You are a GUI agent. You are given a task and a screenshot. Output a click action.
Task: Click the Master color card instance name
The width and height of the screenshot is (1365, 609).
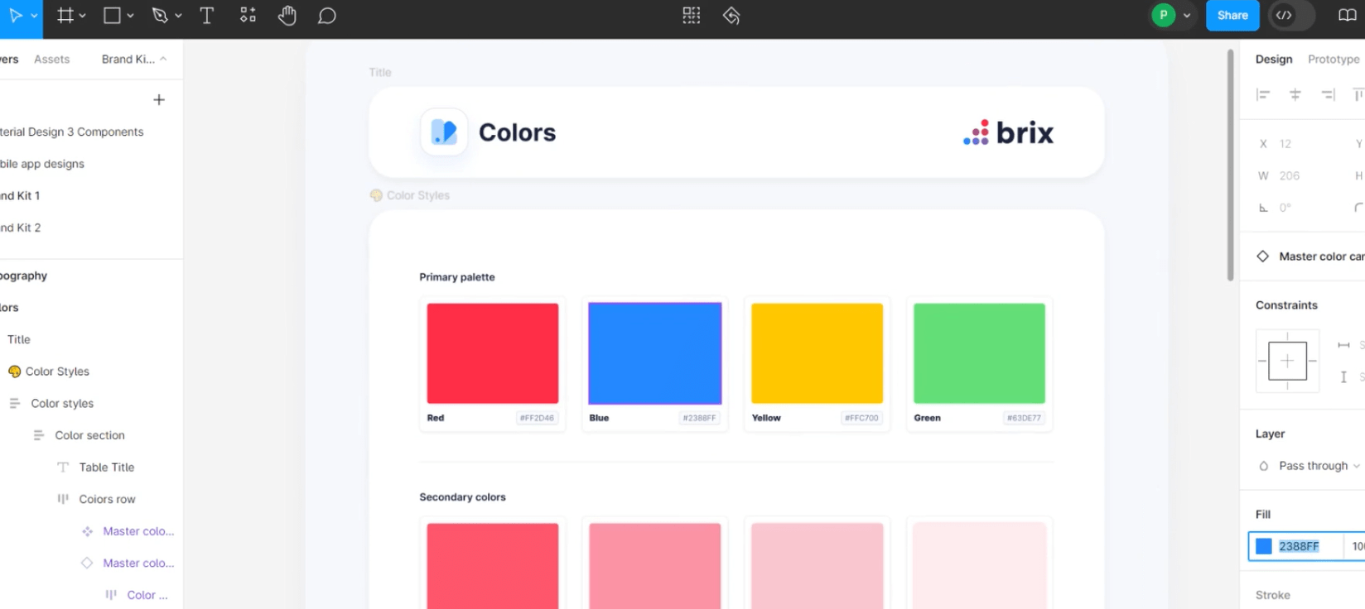[x=1321, y=257]
